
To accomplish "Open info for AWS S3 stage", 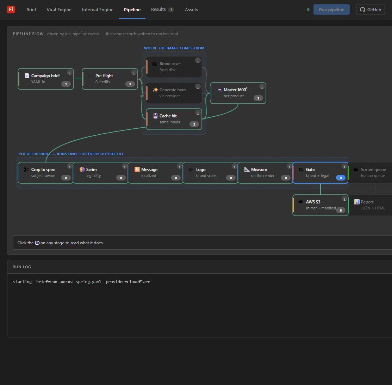I will pos(344,199).
